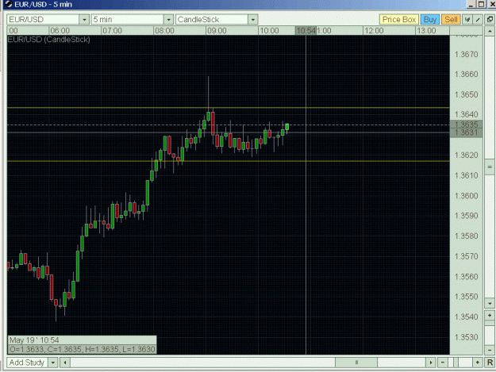Click the horizontal scroll right arrow
This screenshot has width=496, height=372.
point(430,362)
